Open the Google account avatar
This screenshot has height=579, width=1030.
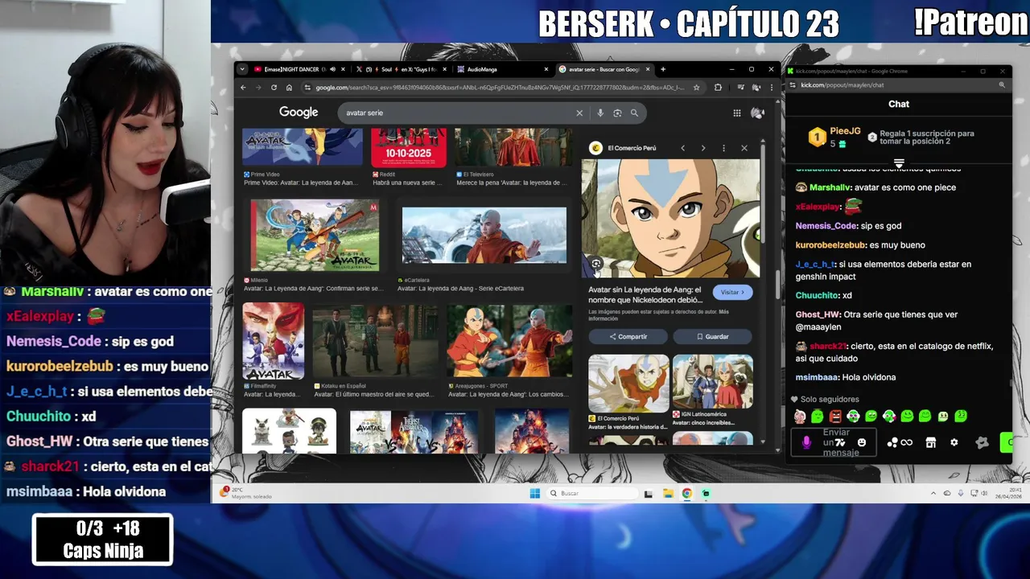(x=756, y=113)
